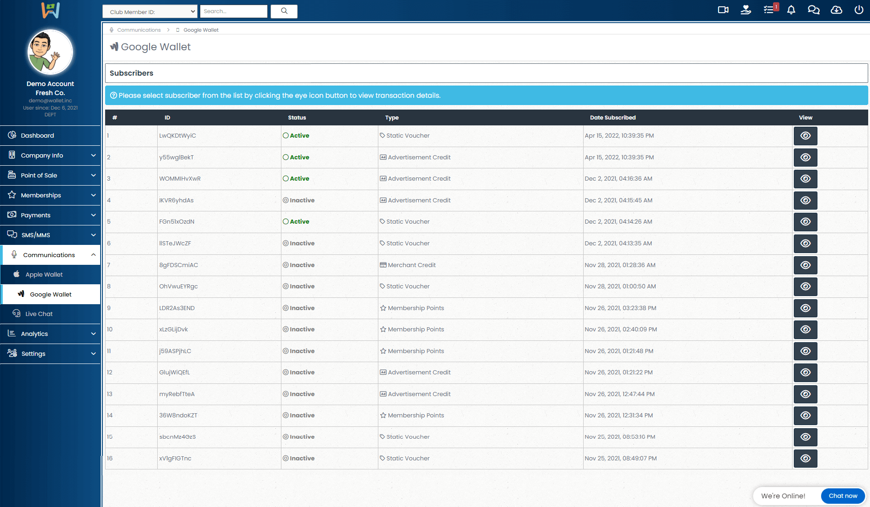This screenshot has height=507, width=870.
Task: Expand the Point of Sale menu
Action: 50,175
